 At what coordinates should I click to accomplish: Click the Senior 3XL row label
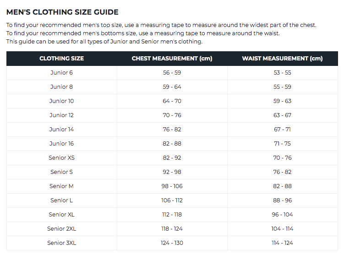click(61, 243)
